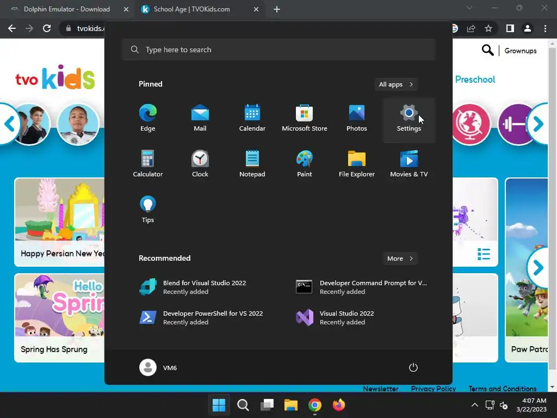This screenshot has height=418, width=557.
Task: Click the Type here to search box
Action: tap(279, 50)
